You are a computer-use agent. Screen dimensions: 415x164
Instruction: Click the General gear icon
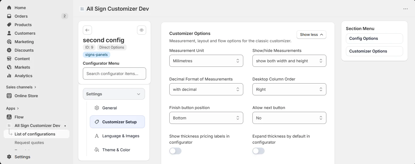(97, 108)
